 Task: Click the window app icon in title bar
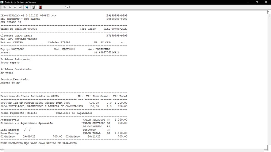click(x=2, y=2)
